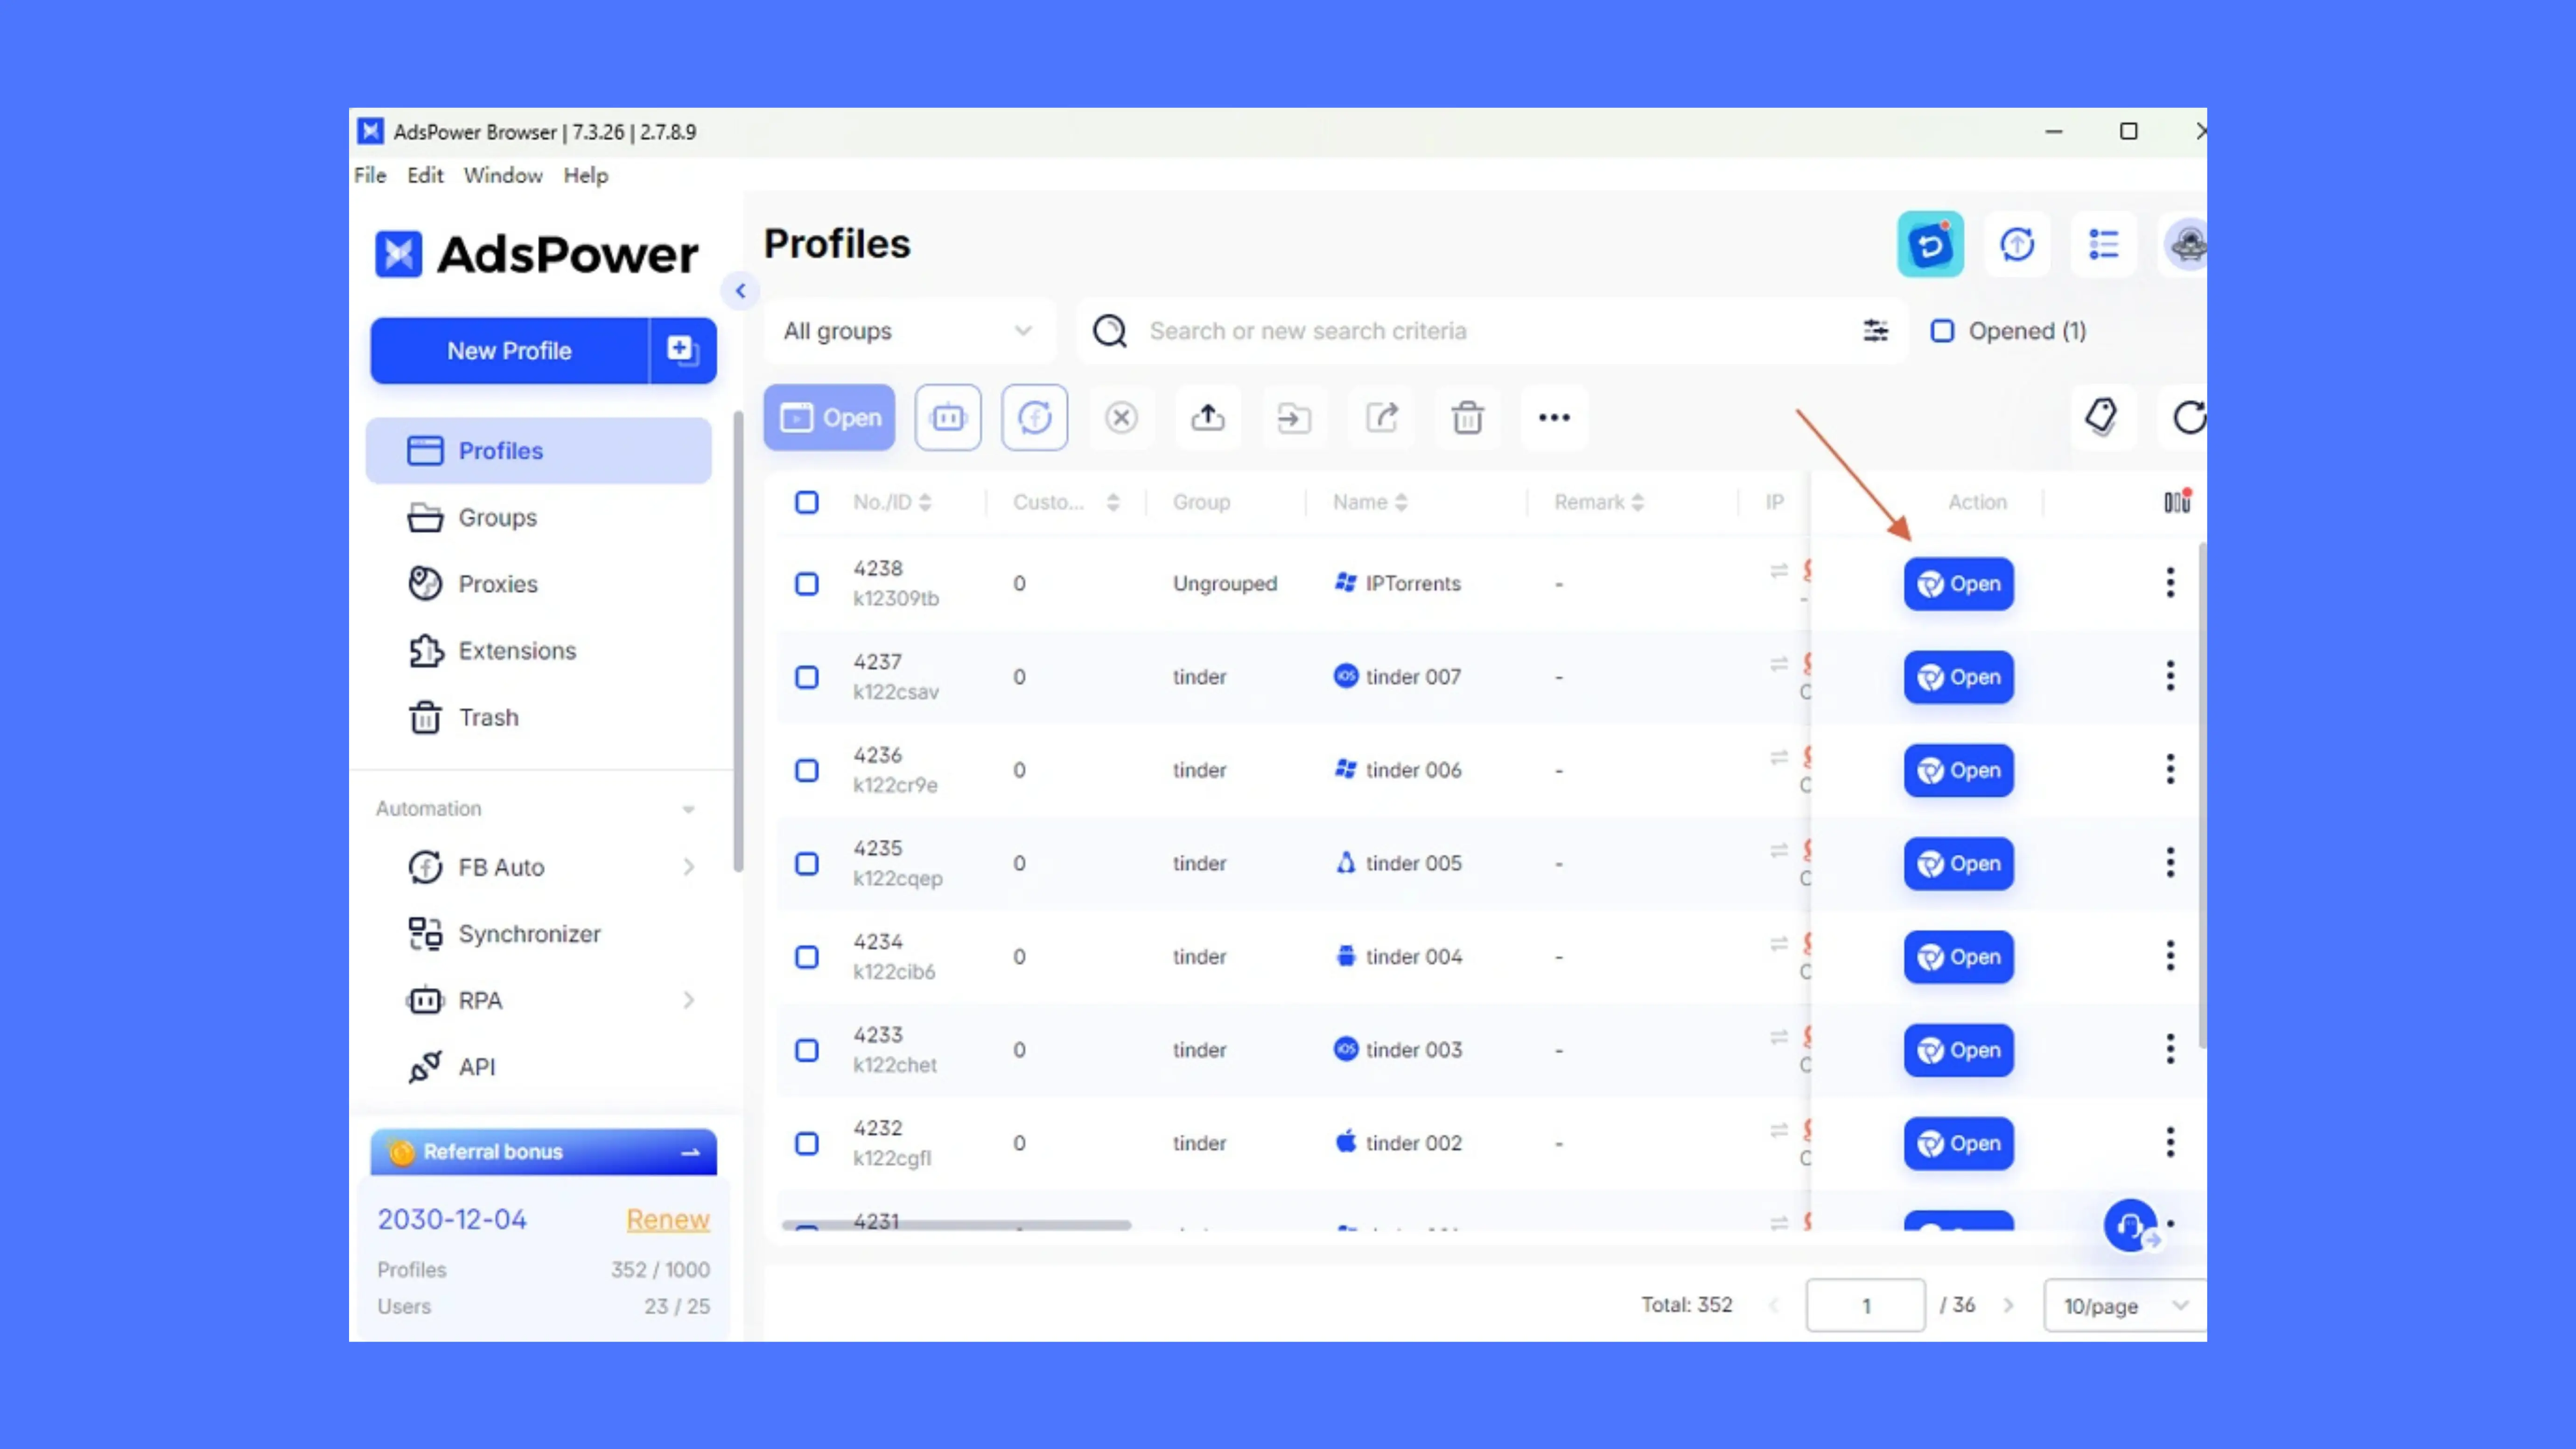2576x1449 pixels.
Task: Toggle the Opened (1) filter checkbox
Action: [1942, 331]
